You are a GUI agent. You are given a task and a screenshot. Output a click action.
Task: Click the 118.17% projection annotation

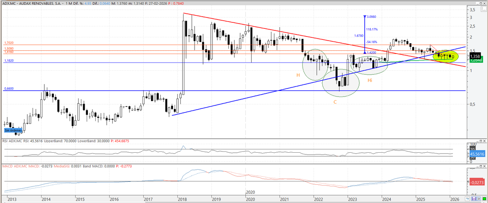tap(372, 30)
